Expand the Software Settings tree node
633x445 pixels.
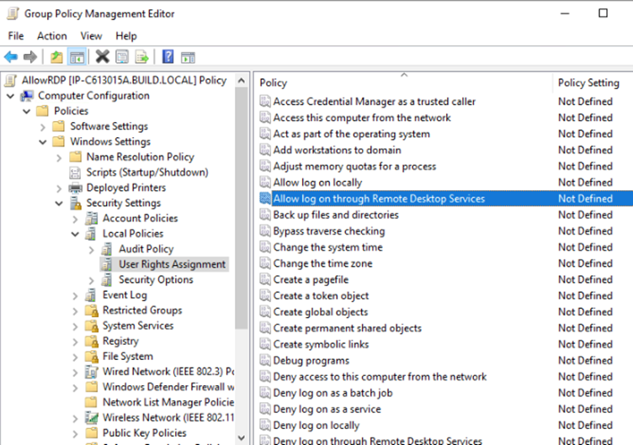point(43,126)
